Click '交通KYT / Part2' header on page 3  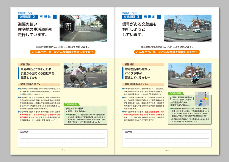click(25, 13)
